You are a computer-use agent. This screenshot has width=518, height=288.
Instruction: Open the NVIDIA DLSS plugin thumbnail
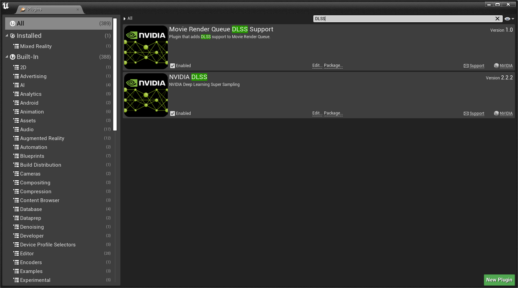[x=146, y=95]
